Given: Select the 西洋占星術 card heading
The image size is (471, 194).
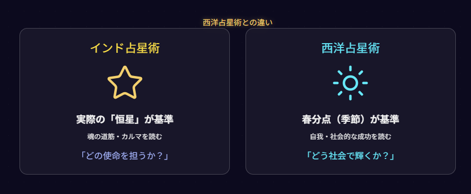Looking at the screenshot, I should 350,48.
